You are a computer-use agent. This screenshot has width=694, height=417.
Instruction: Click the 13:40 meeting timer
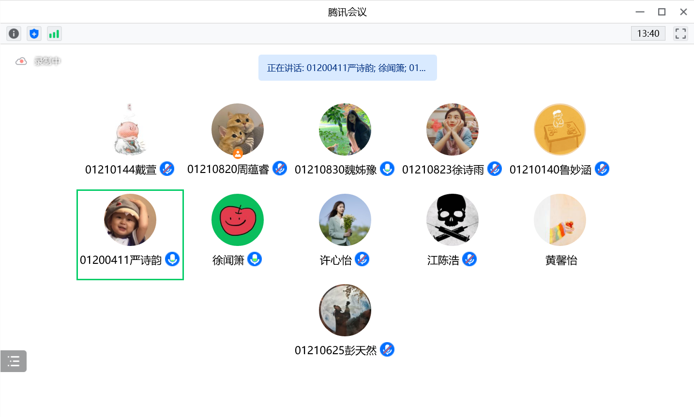click(648, 33)
